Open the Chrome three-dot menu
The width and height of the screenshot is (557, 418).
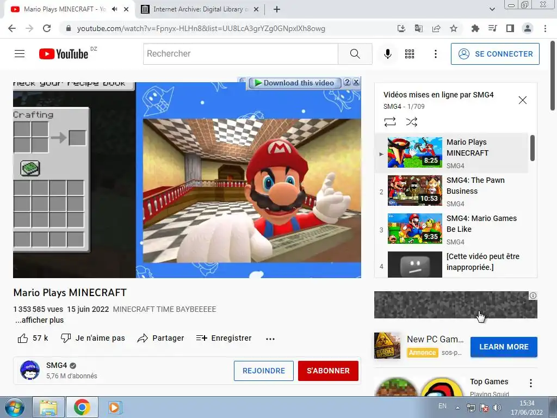(545, 28)
